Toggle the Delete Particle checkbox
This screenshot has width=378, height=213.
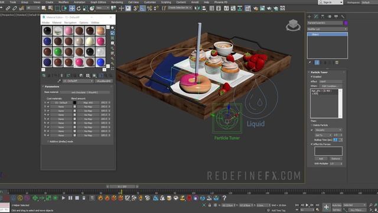(x=311, y=125)
